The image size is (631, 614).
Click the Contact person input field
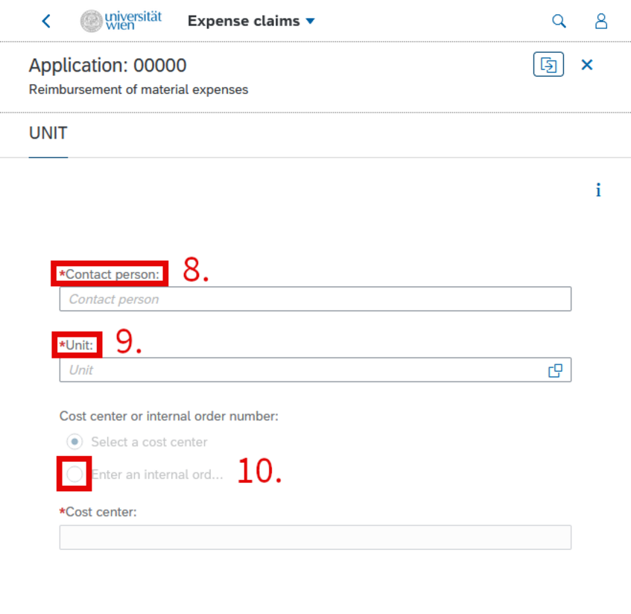click(x=316, y=299)
